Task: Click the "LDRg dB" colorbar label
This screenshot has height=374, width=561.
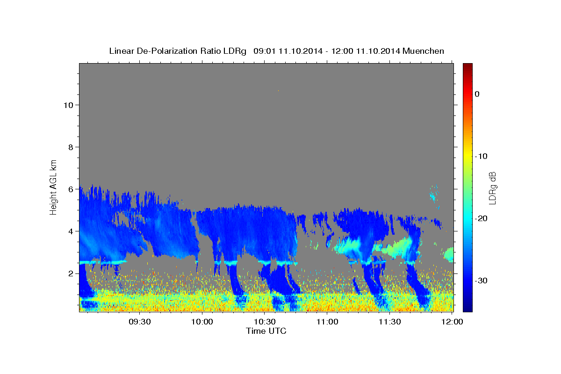Action: pyautogui.click(x=492, y=187)
